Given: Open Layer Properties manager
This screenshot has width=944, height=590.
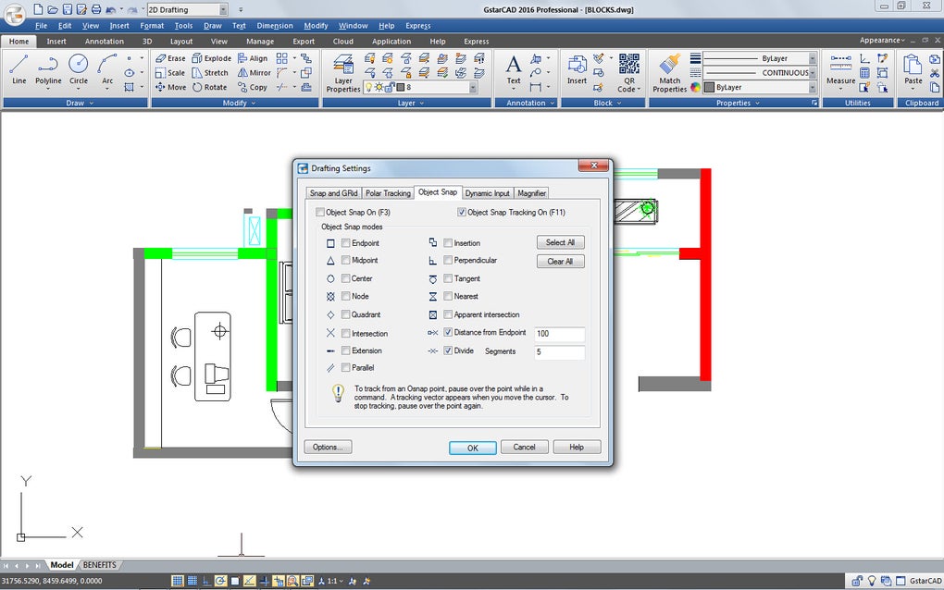Looking at the screenshot, I should coord(343,72).
